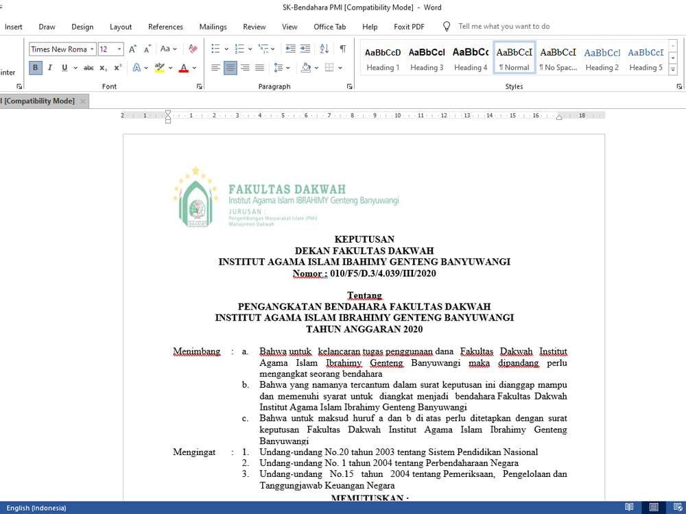Screen dimensions: 686x514
Task: Click the right indent marker on ruler
Action: pyautogui.click(x=559, y=117)
